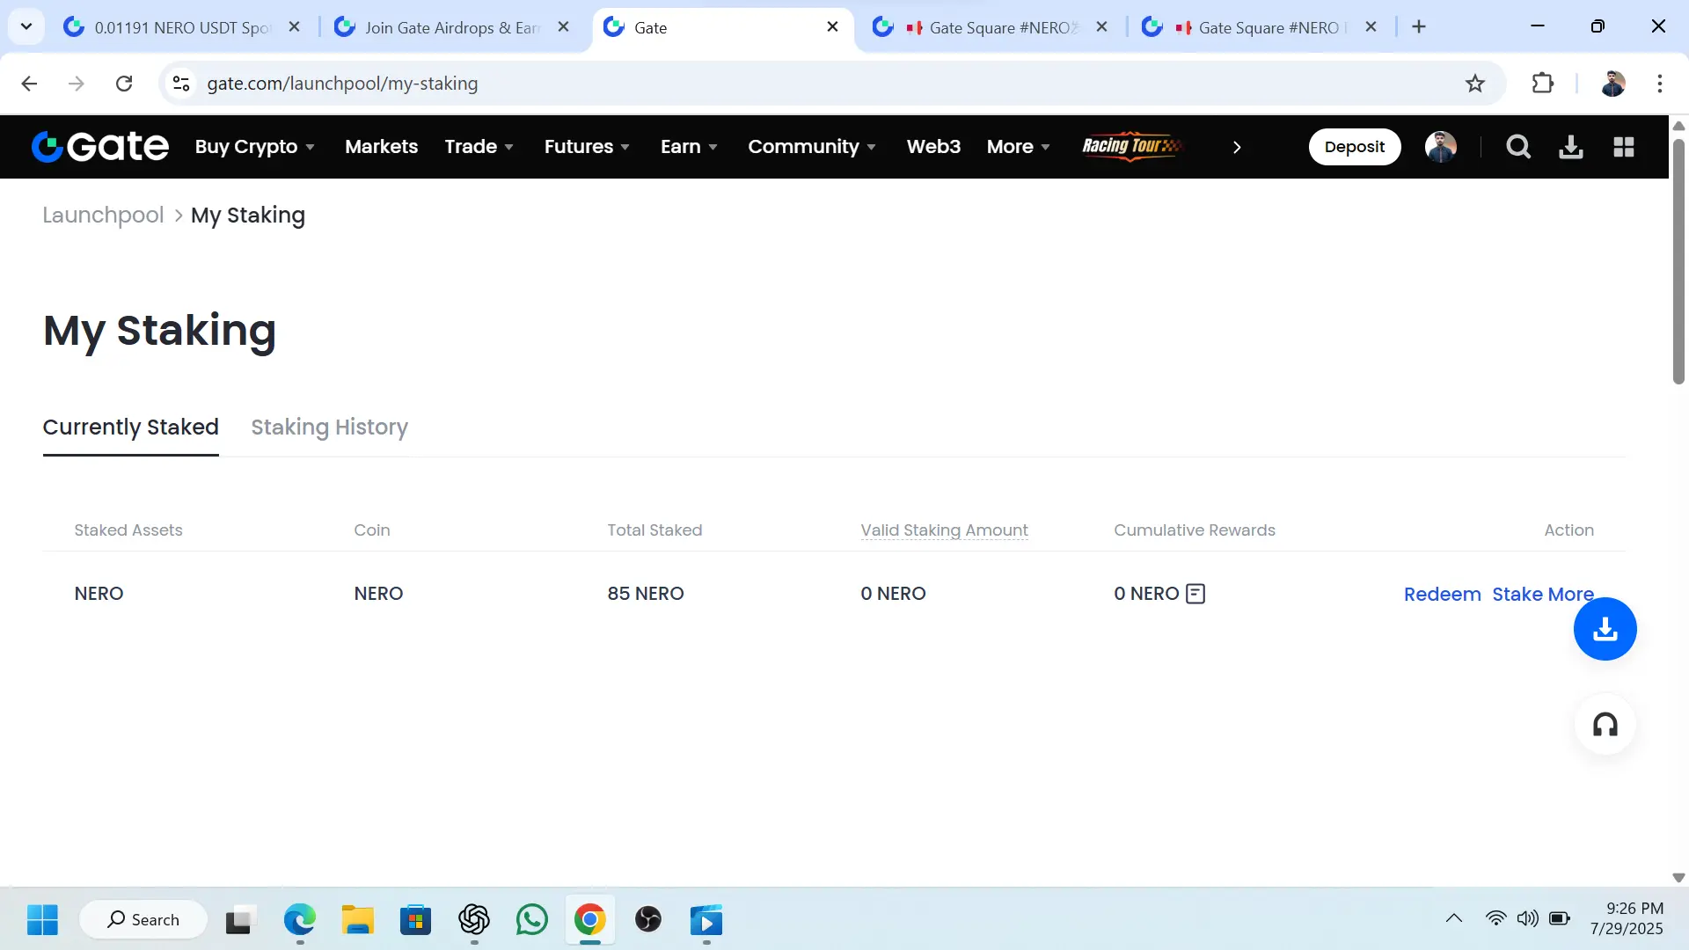This screenshot has width=1689, height=950.
Task: Click the Deposit button
Action: (x=1355, y=147)
